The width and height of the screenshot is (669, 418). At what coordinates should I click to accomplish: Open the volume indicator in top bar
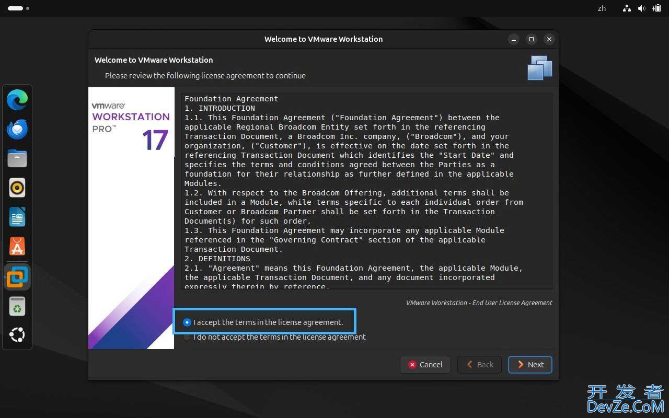[x=641, y=8]
